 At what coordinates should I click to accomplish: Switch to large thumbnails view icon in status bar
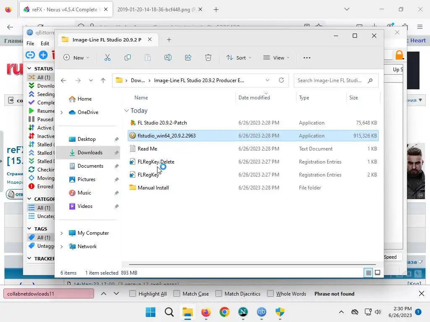[x=378, y=273]
